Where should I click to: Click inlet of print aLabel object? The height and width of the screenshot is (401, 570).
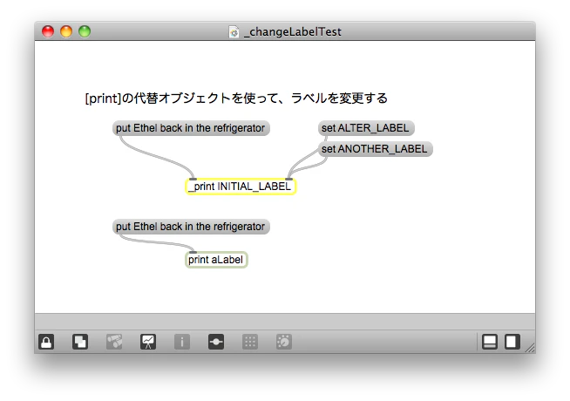(193, 252)
